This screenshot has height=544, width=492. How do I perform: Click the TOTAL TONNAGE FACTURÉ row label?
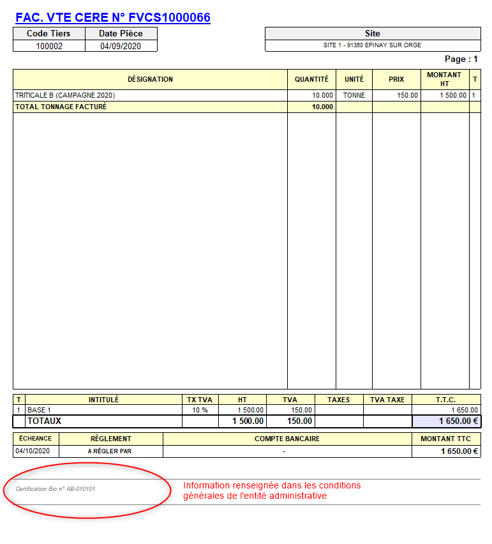61,107
